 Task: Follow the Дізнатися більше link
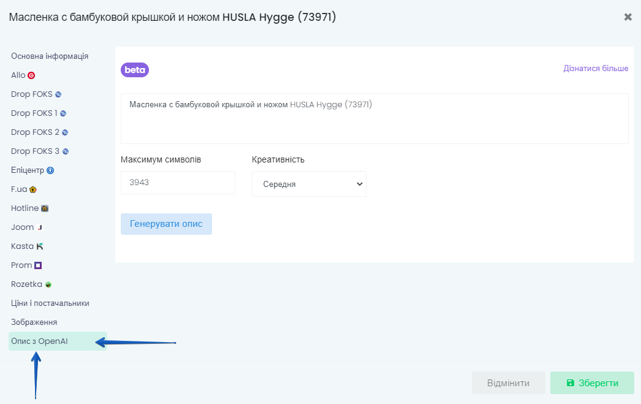(x=596, y=68)
